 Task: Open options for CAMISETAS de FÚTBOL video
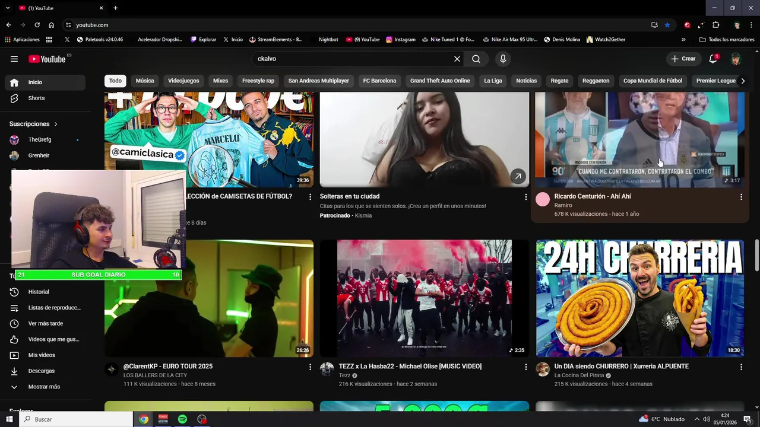(310, 196)
